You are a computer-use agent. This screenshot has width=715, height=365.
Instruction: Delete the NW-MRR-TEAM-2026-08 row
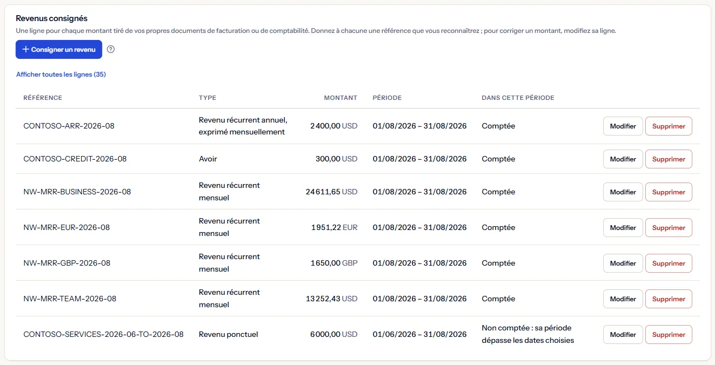click(669, 299)
